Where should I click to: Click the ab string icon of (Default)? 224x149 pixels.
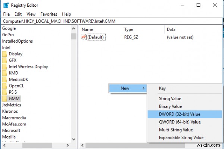84,37
